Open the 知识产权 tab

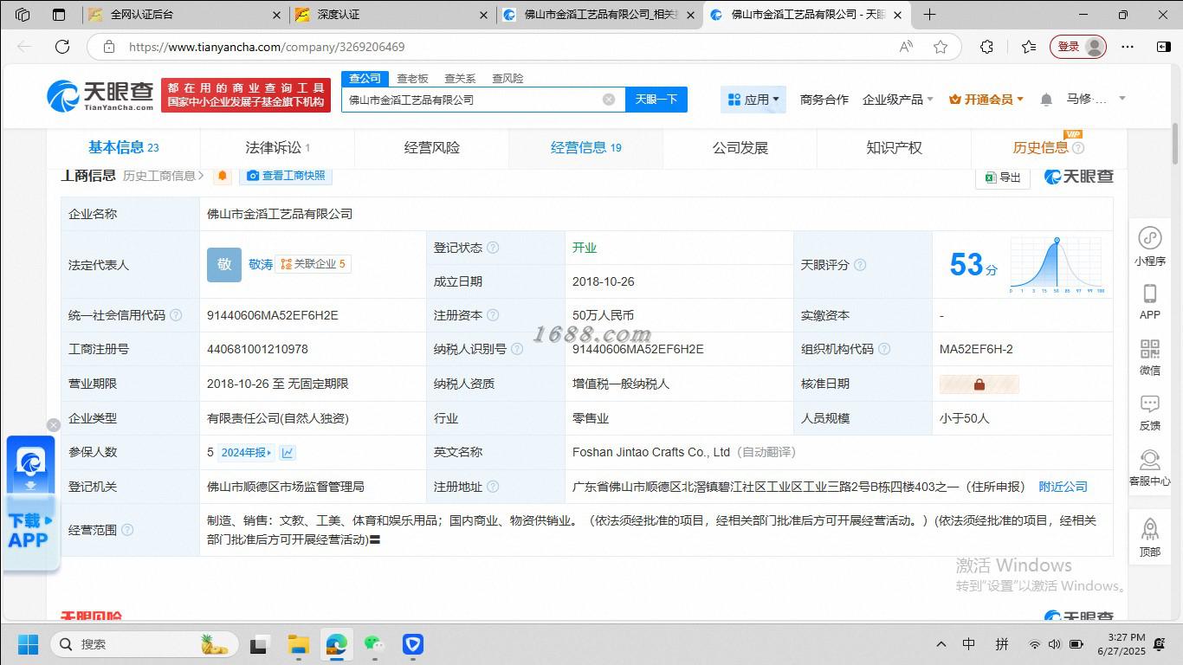point(895,147)
